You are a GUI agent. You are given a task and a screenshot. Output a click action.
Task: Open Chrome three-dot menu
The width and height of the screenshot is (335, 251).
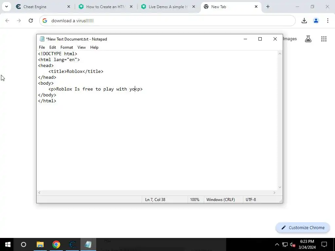click(328, 21)
